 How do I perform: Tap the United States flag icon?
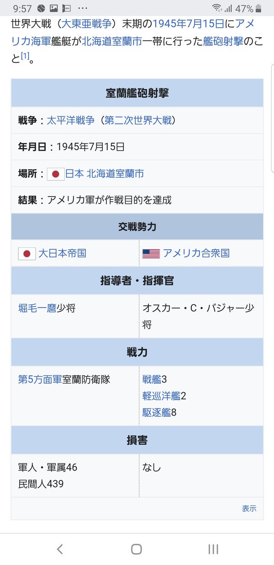[x=151, y=253]
